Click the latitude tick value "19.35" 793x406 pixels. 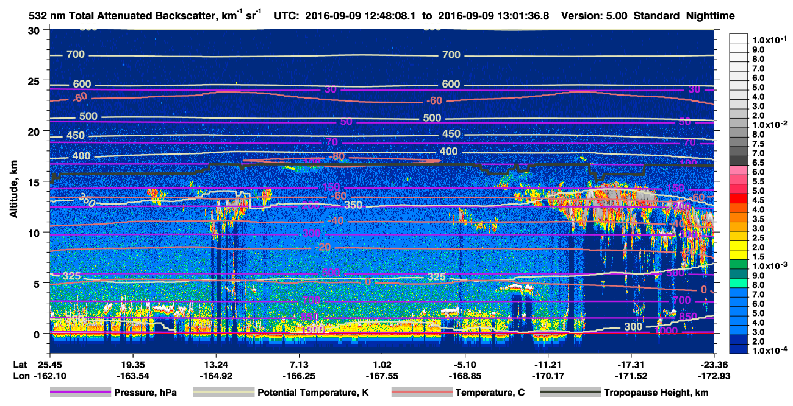pos(132,365)
